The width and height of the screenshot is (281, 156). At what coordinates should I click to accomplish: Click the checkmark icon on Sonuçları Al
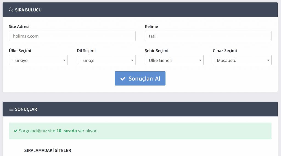123,79
